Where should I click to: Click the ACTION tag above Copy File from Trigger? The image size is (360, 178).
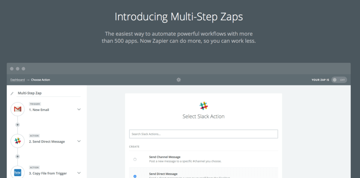tap(34, 167)
